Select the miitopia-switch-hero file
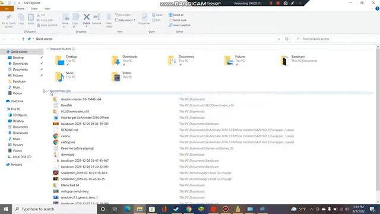This screenshot has height=214, width=380. click(75, 191)
